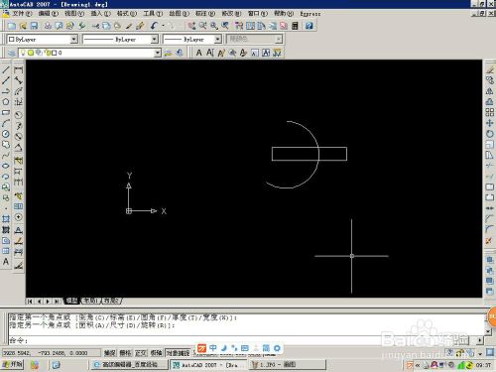Click the Open file icon
Image resolution: width=496 pixels, height=372 pixels.
coord(23,26)
